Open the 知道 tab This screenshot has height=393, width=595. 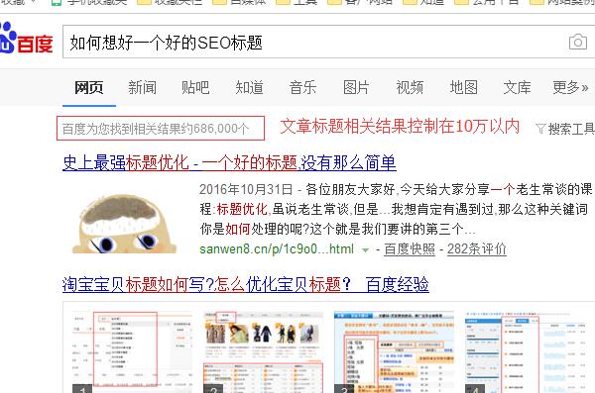click(249, 87)
